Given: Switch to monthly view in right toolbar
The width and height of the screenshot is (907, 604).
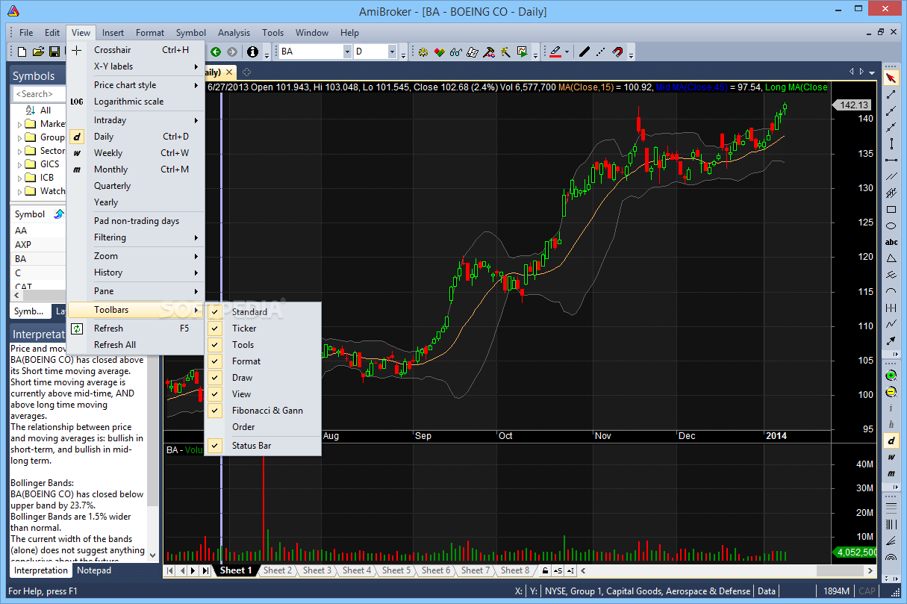Looking at the screenshot, I should [x=891, y=474].
